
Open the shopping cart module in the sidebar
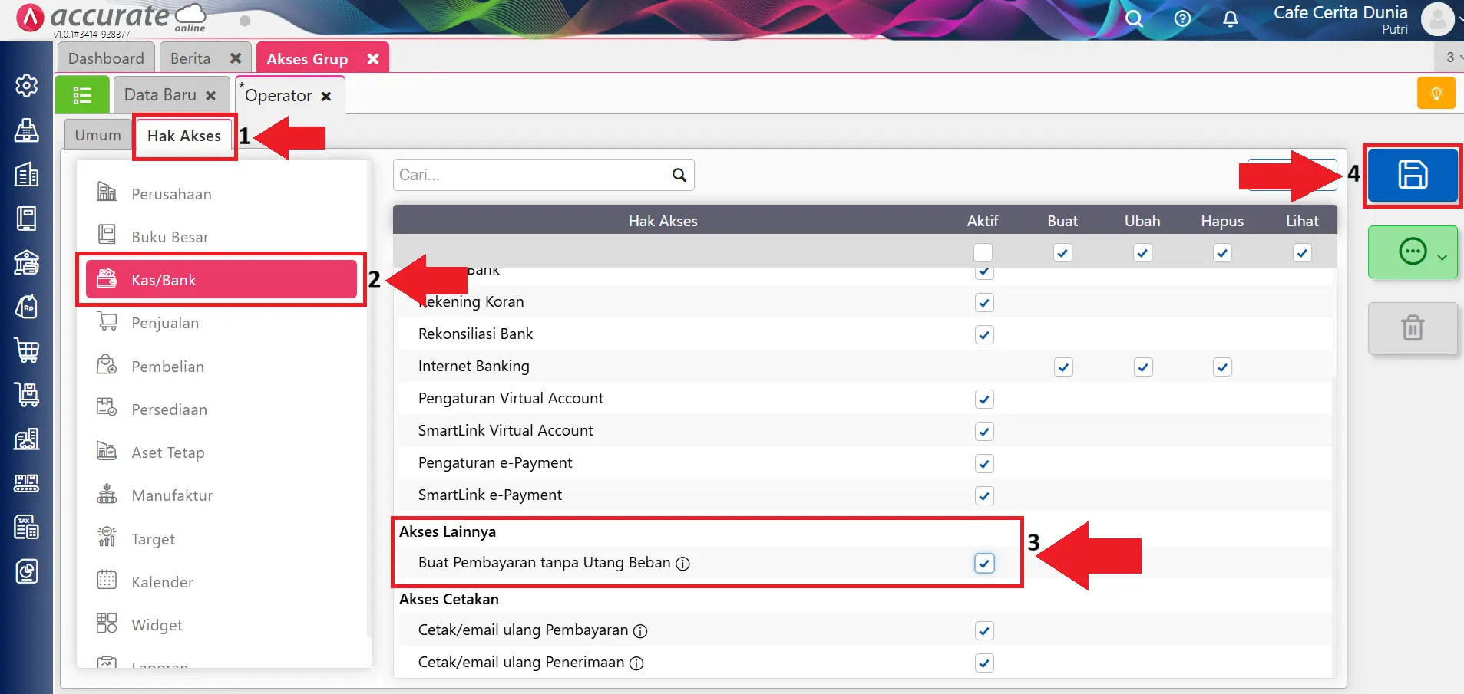click(27, 351)
